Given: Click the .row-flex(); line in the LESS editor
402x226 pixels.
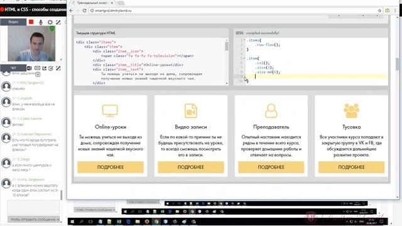Looking at the screenshot, I should [268, 45].
